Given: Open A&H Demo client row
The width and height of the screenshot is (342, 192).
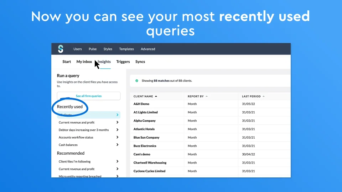Looking at the screenshot, I should (141, 104).
